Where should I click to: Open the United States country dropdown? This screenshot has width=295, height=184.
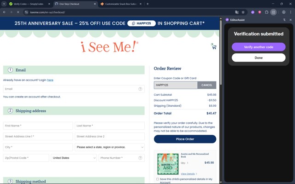click(74, 158)
